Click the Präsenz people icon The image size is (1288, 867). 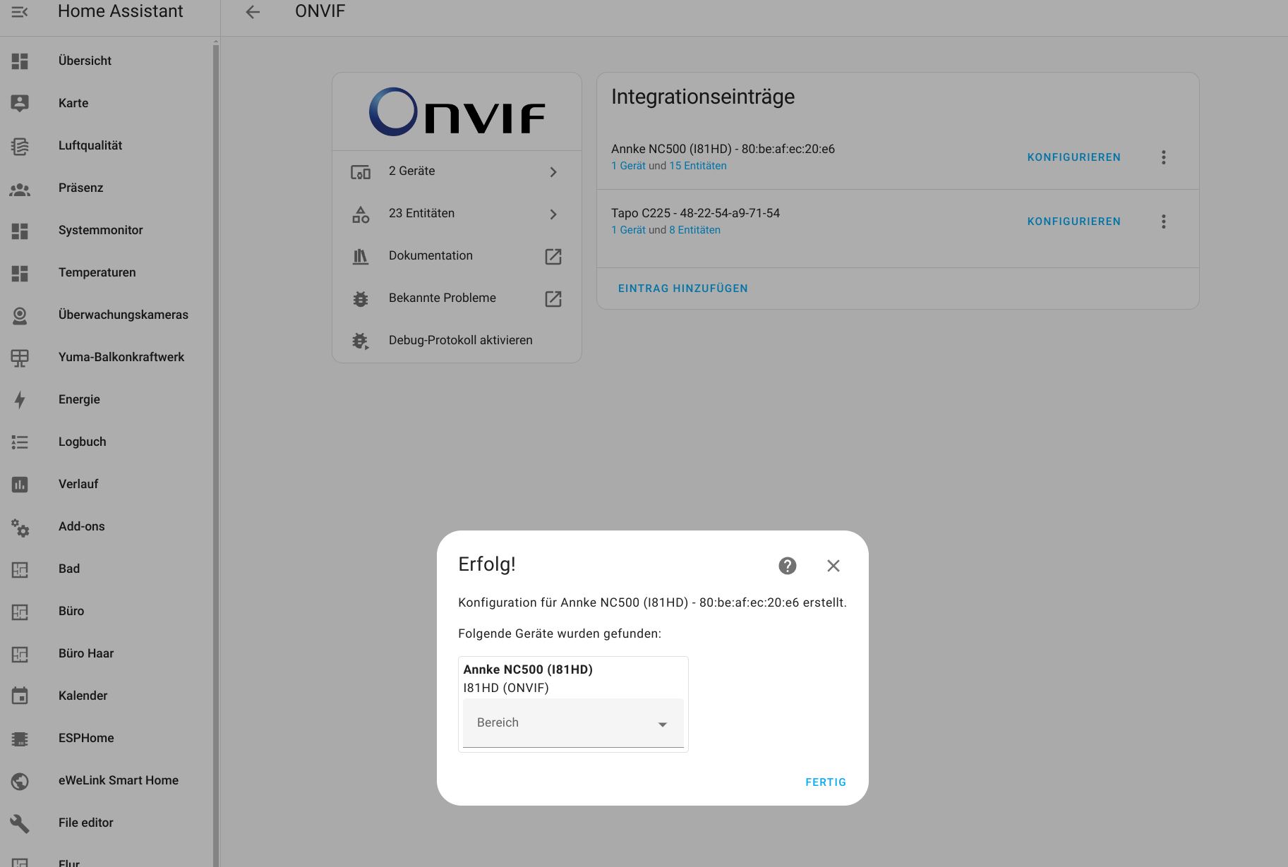click(20, 188)
